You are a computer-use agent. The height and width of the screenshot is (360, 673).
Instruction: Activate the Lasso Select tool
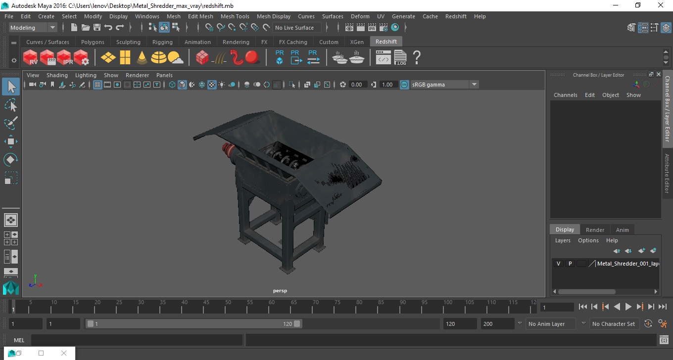(x=11, y=105)
